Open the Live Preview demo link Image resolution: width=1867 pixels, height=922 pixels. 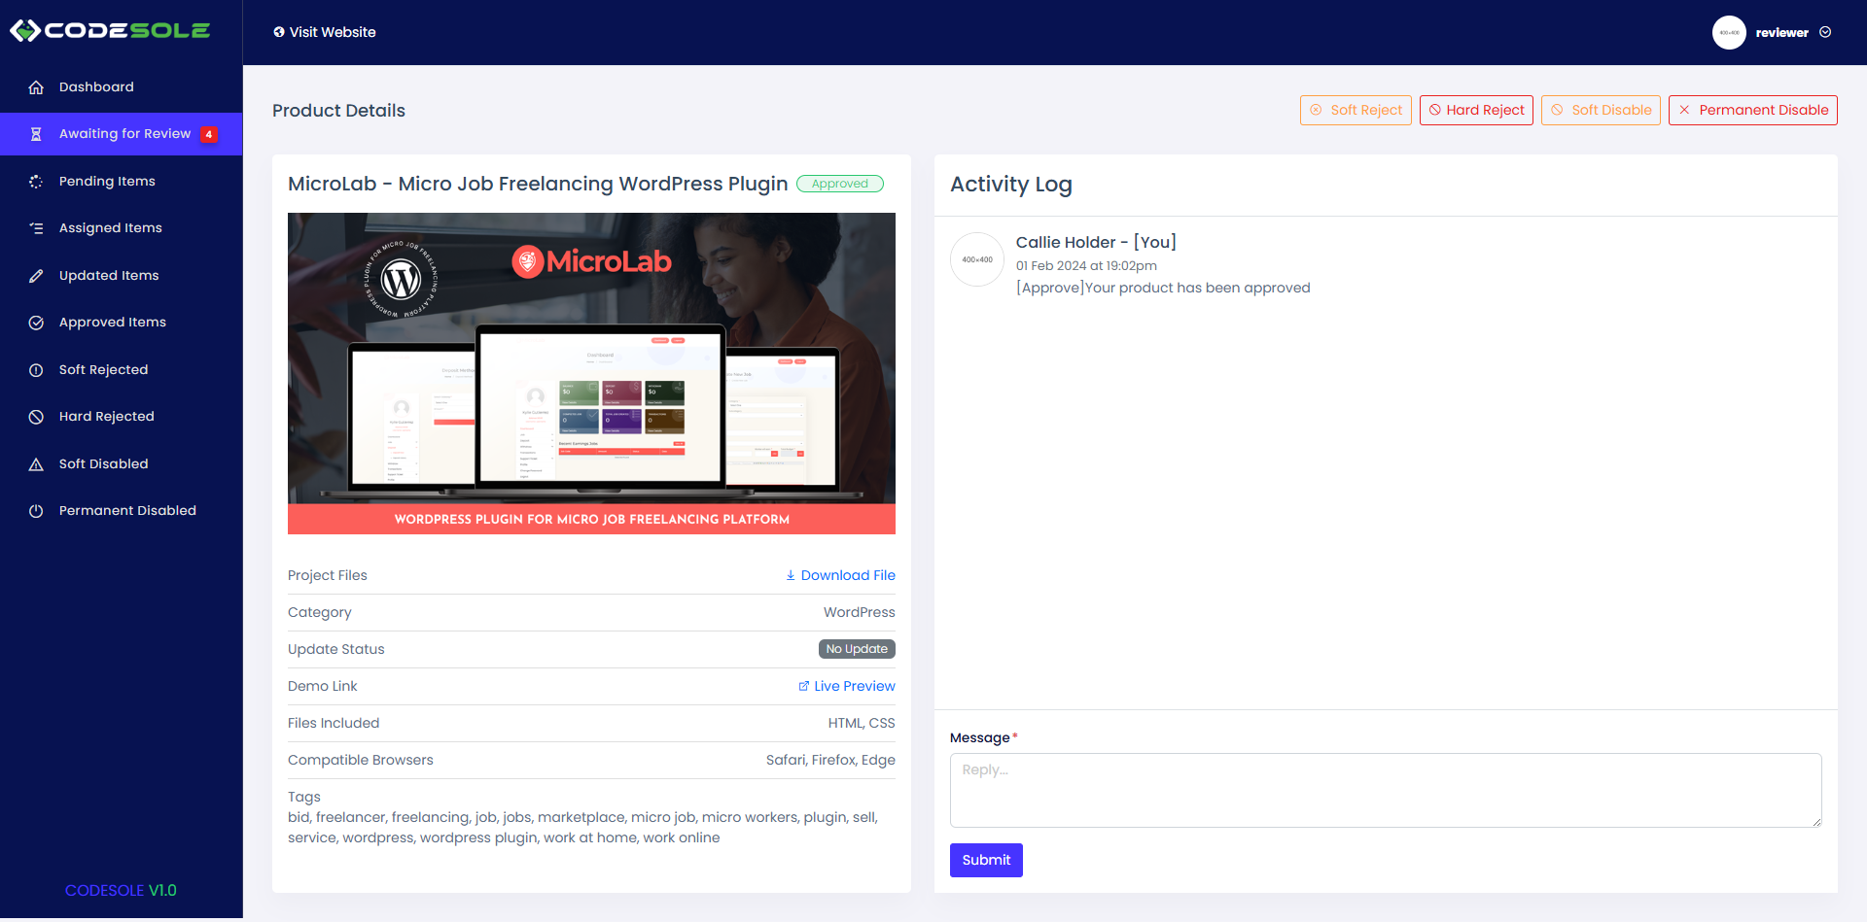[847, 686]
